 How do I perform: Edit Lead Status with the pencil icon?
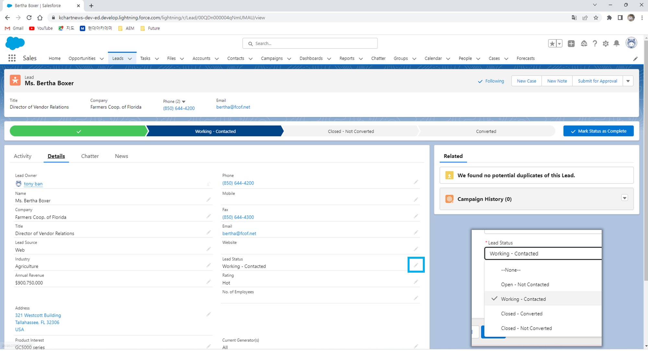coord(416,265)
